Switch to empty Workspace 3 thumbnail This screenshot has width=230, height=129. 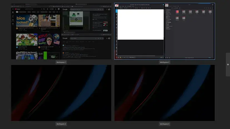pos(61,93)
